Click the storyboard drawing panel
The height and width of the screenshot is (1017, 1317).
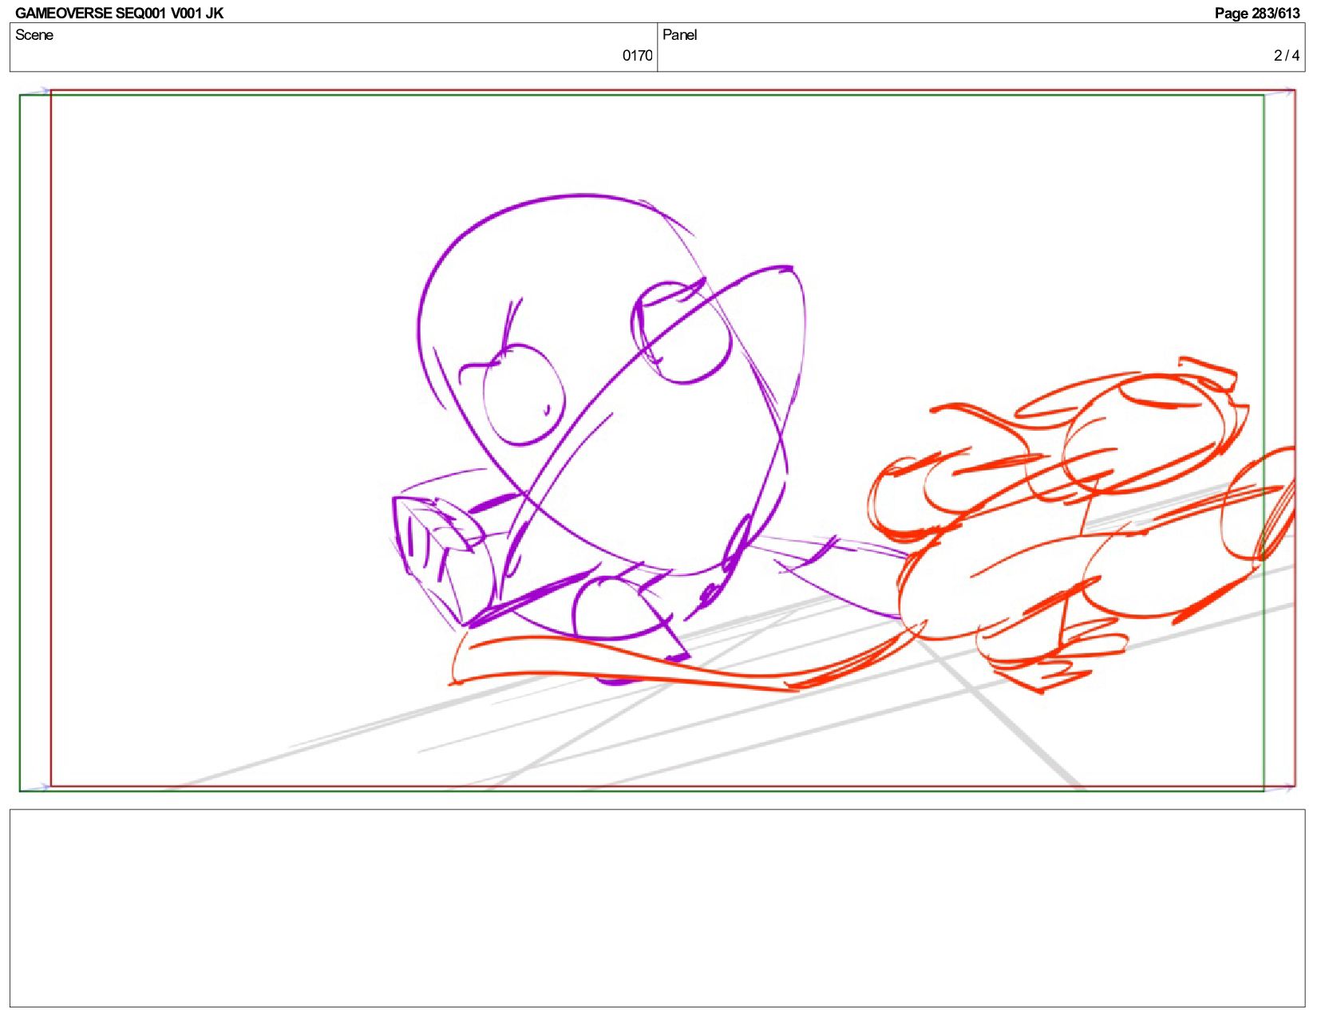[x=657, y=440]
